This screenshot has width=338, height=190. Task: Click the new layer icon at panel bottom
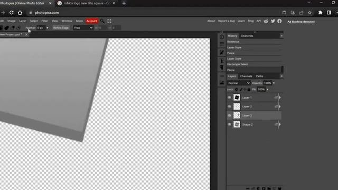[274, 188]
